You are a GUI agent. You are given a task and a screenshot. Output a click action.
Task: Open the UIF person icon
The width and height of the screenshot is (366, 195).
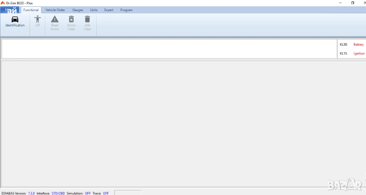tap(38, 19)
